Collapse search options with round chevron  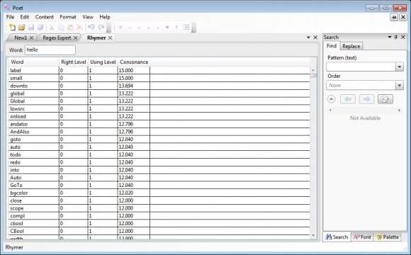pos(331,99)
